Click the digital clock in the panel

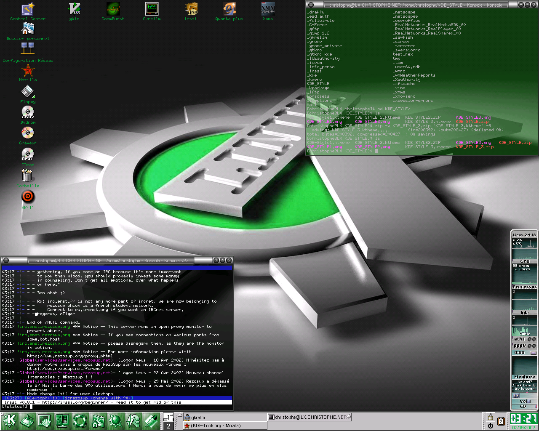pos(523,418)
